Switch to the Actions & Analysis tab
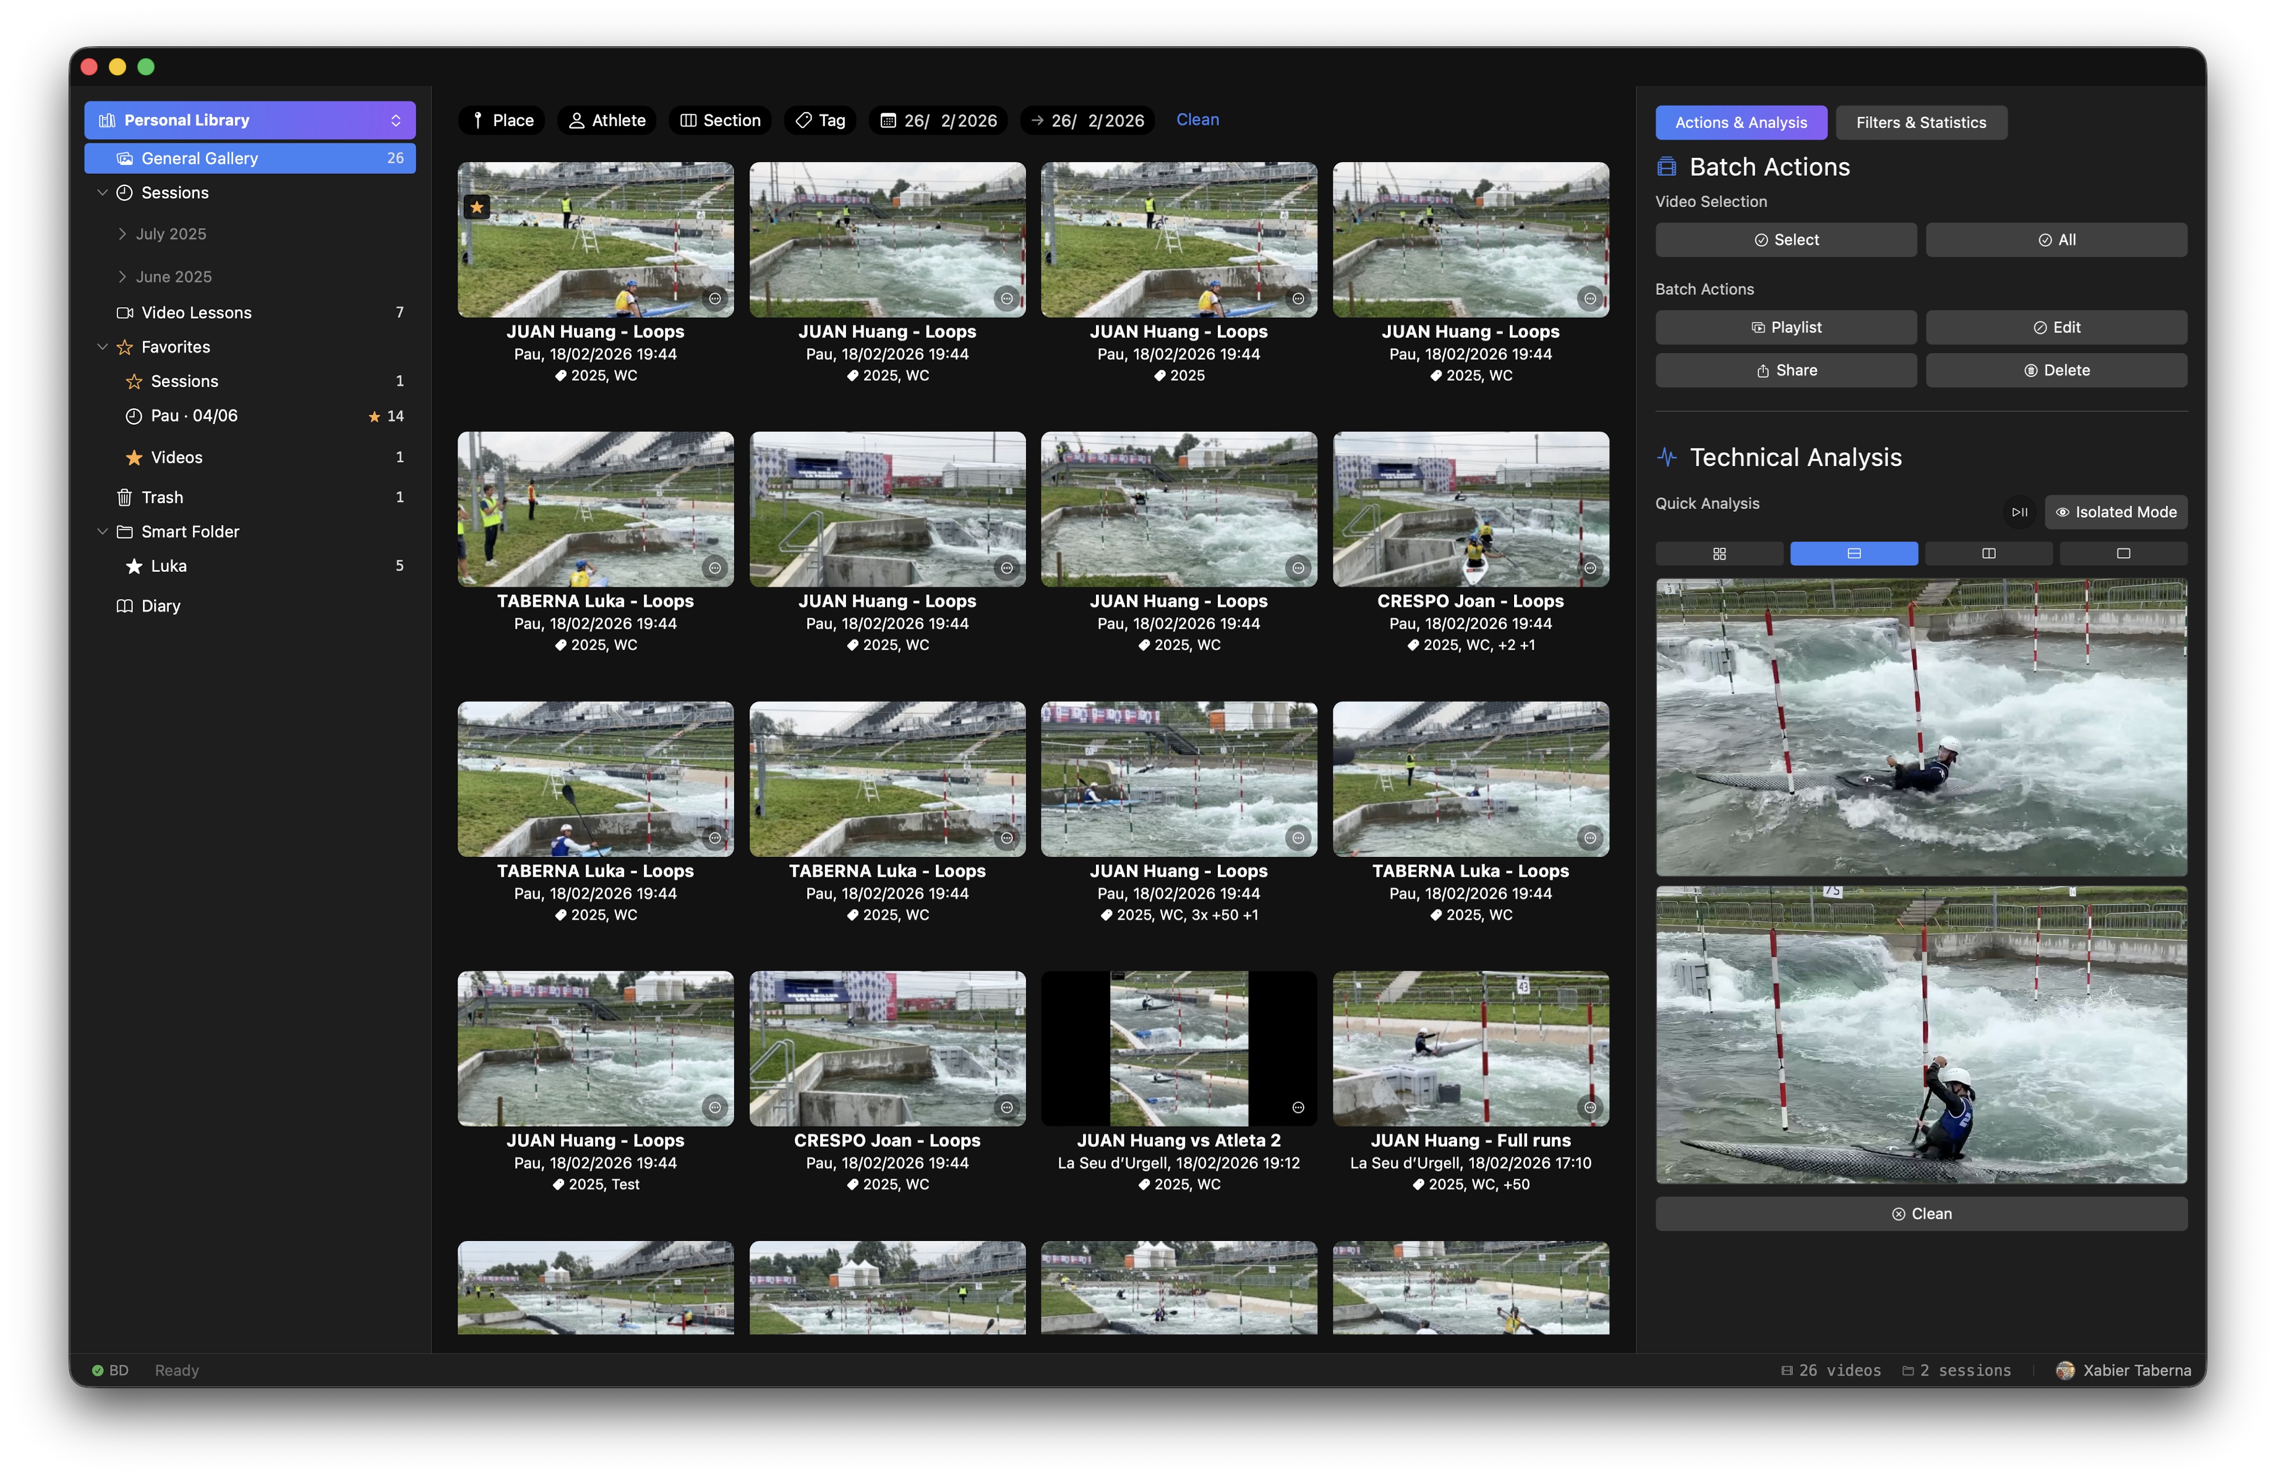Viewport: 2276px width, 1479px height. click(x=1740, y=121)
